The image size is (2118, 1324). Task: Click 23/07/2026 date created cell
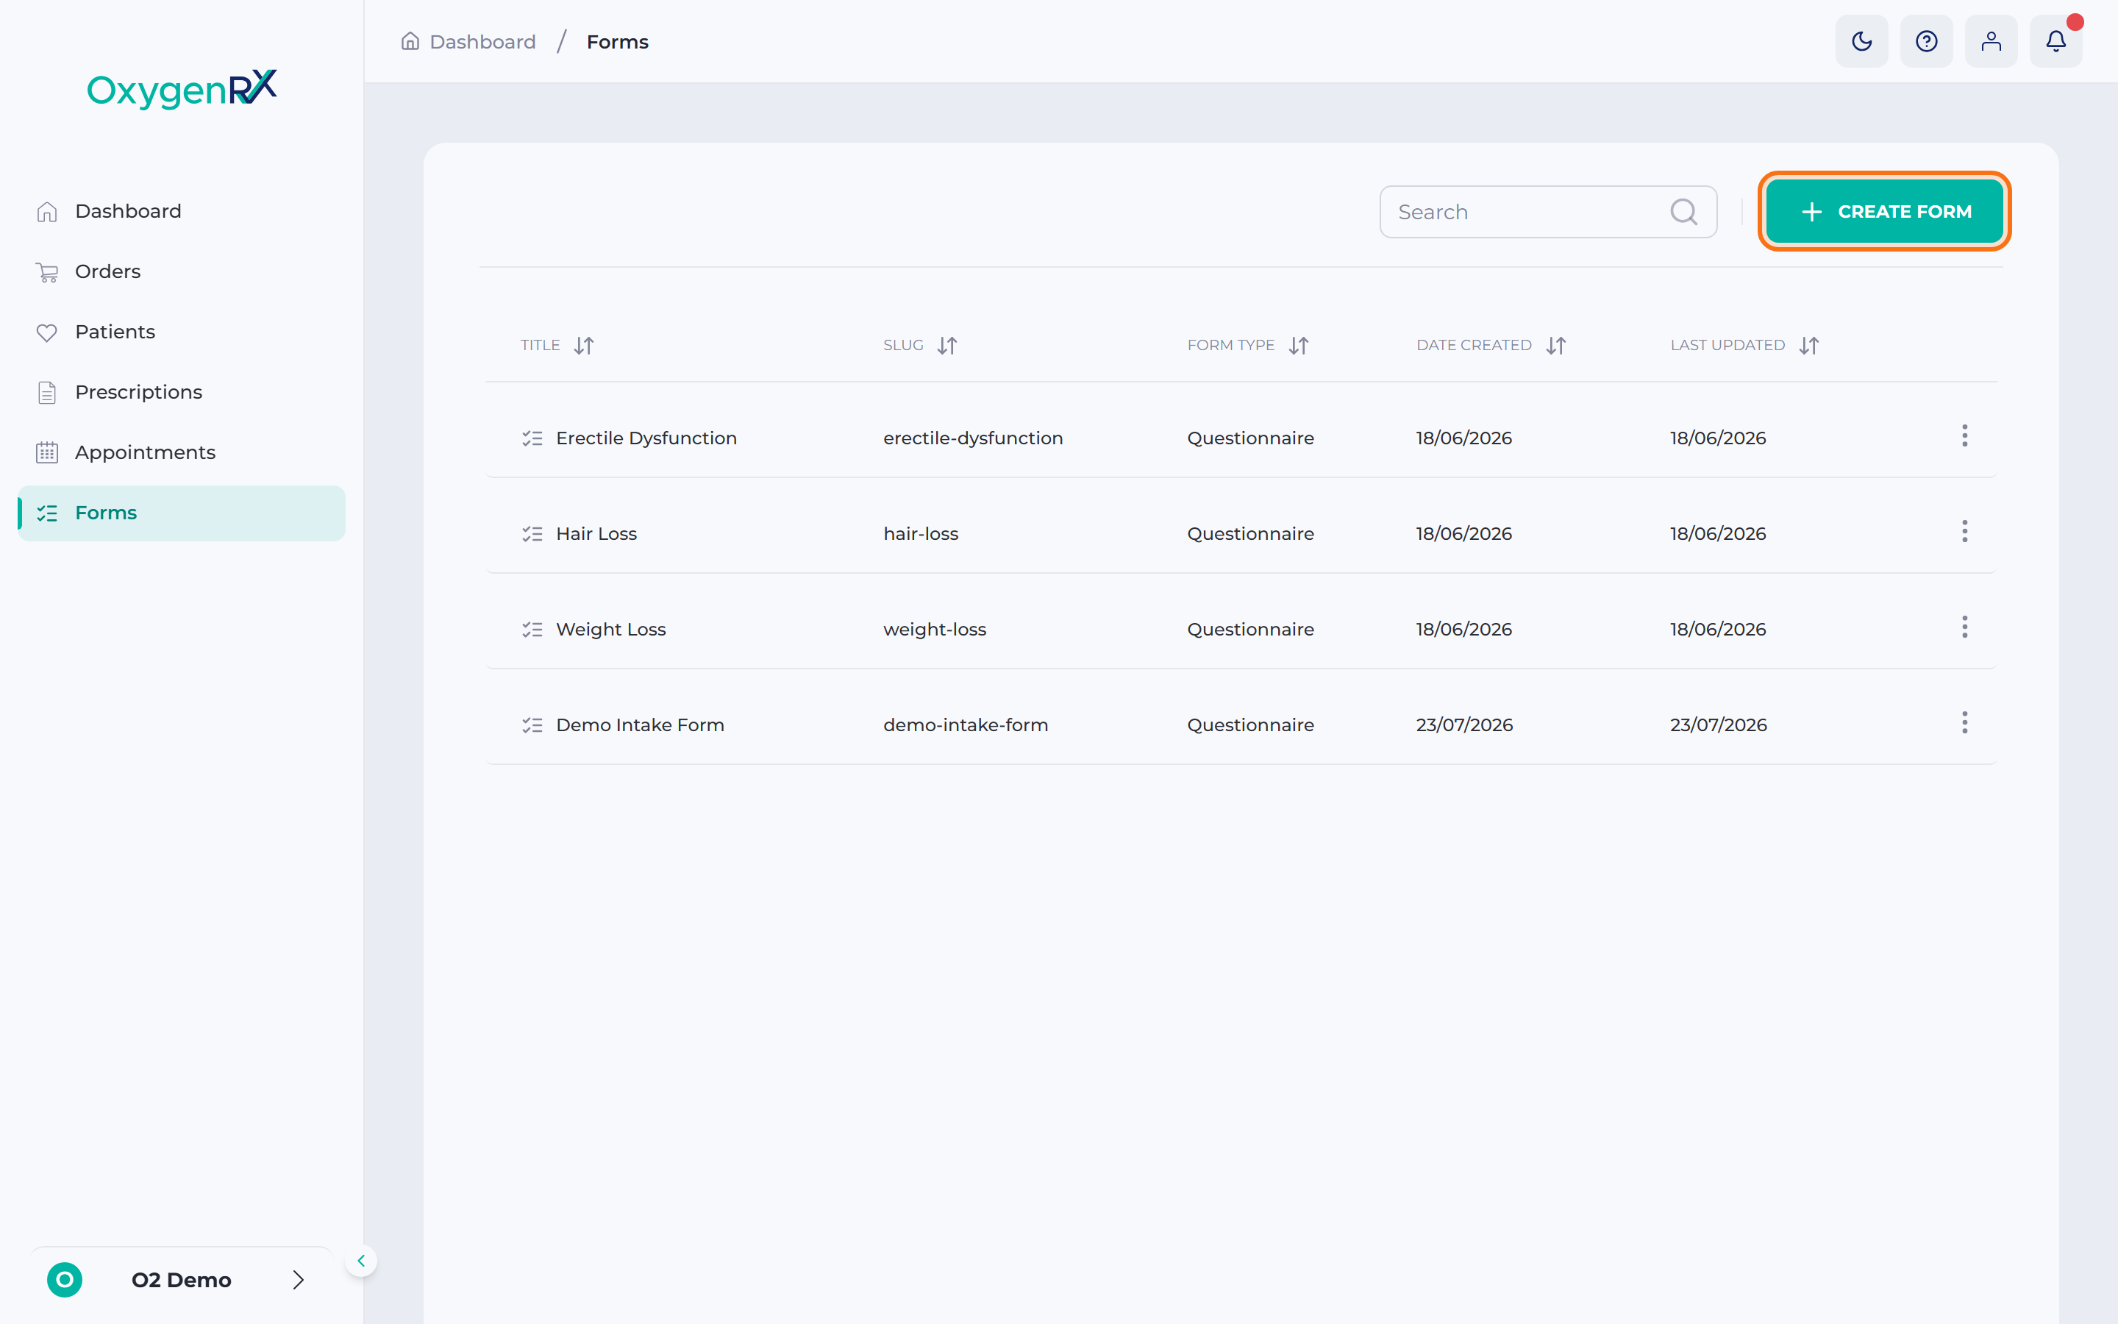1464,725
